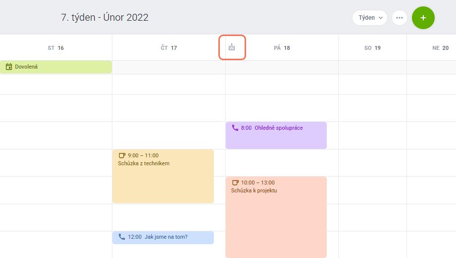
Task: Open the purple 8:00 Ohledně spolupráce event
Action: pyautogui.click(x=276, y=135)
